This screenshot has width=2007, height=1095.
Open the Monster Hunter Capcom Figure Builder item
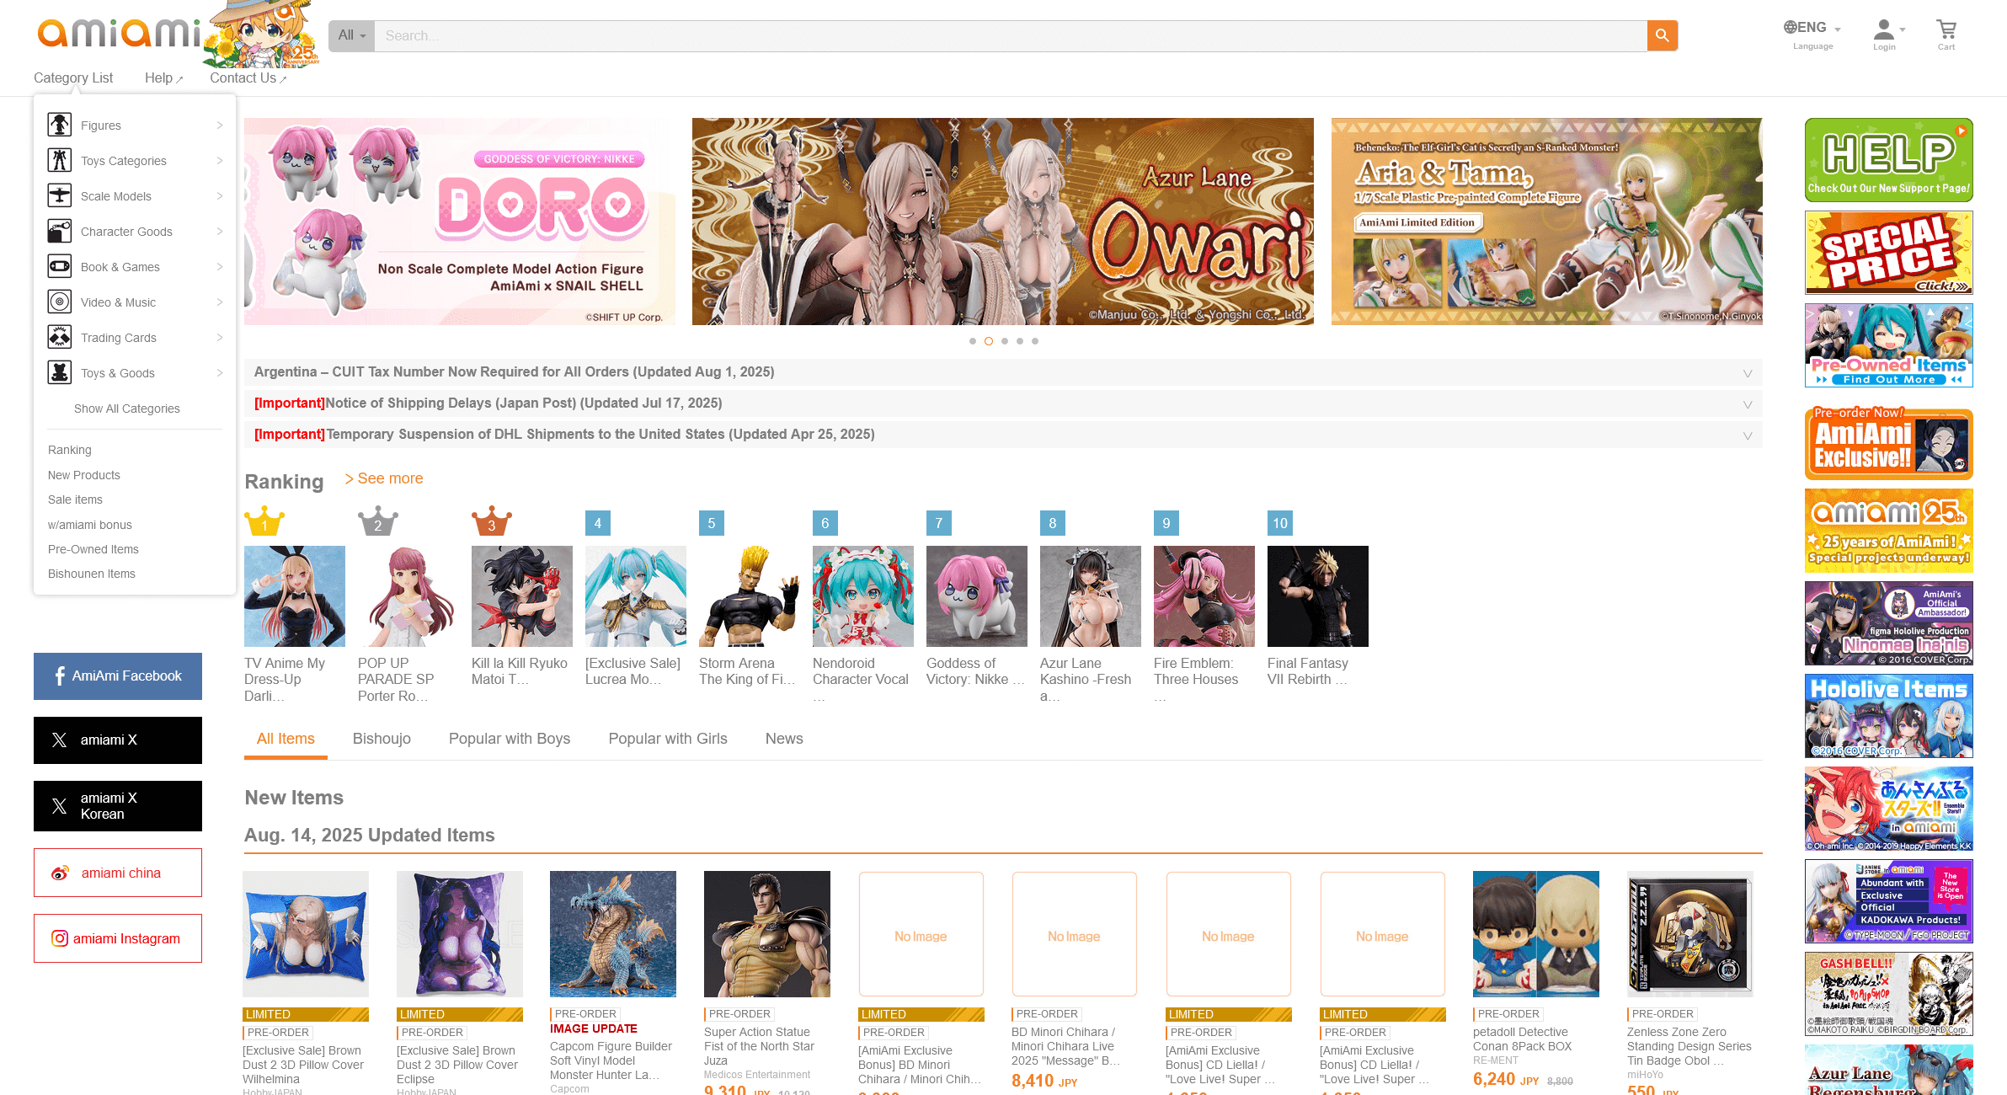pos(613,934)
